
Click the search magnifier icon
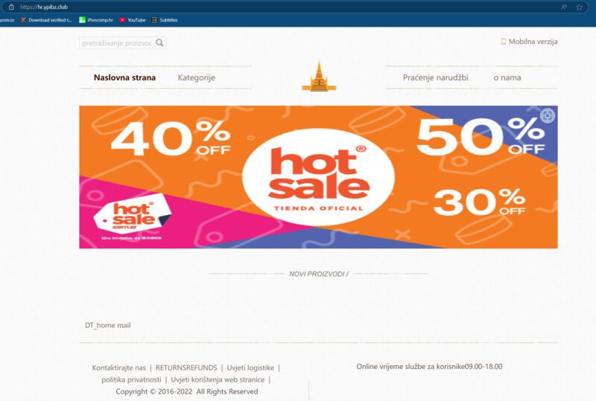(x=159, y=42)
